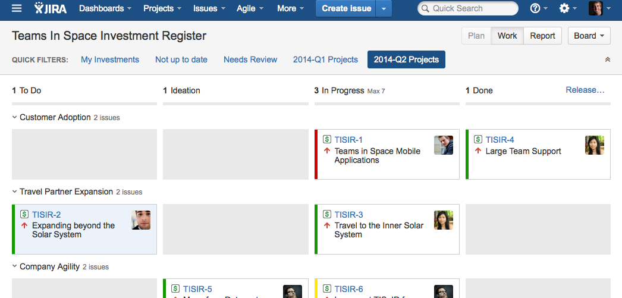Collapse the Travel Partner Expansion swimlane
This screenshot has height=298, width=622.
[14, 192]
